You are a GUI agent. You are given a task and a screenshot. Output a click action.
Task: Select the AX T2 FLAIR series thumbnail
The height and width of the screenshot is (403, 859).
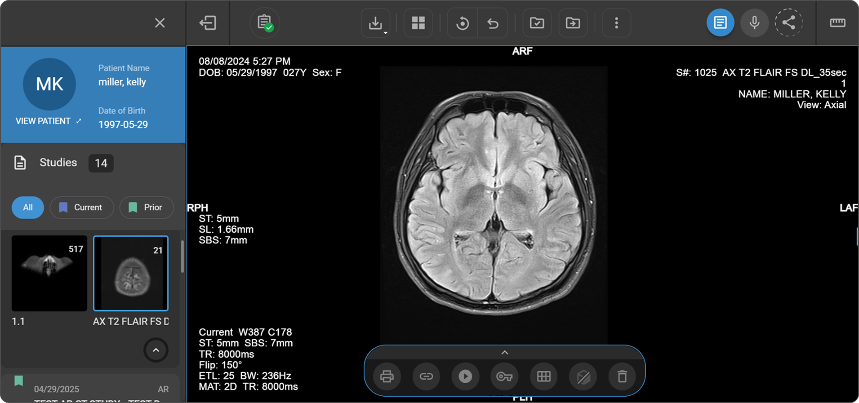[131, 273]
